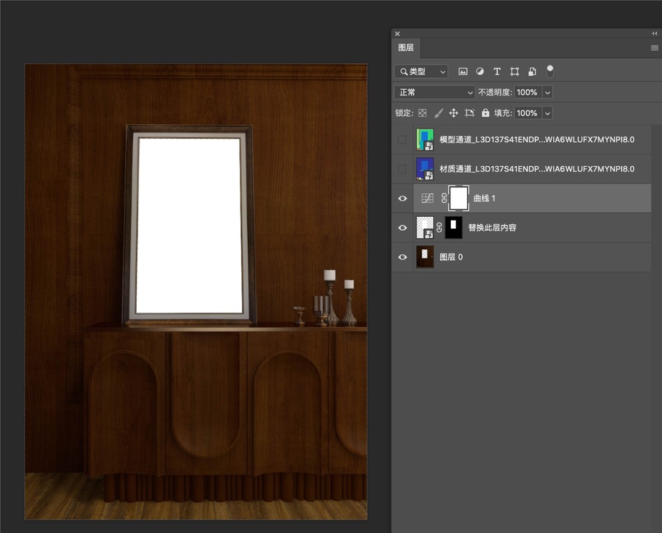Screen dimensions: 662x533
Task: Collapse the panel with double-arrow icon
Action: click(655, 33)
